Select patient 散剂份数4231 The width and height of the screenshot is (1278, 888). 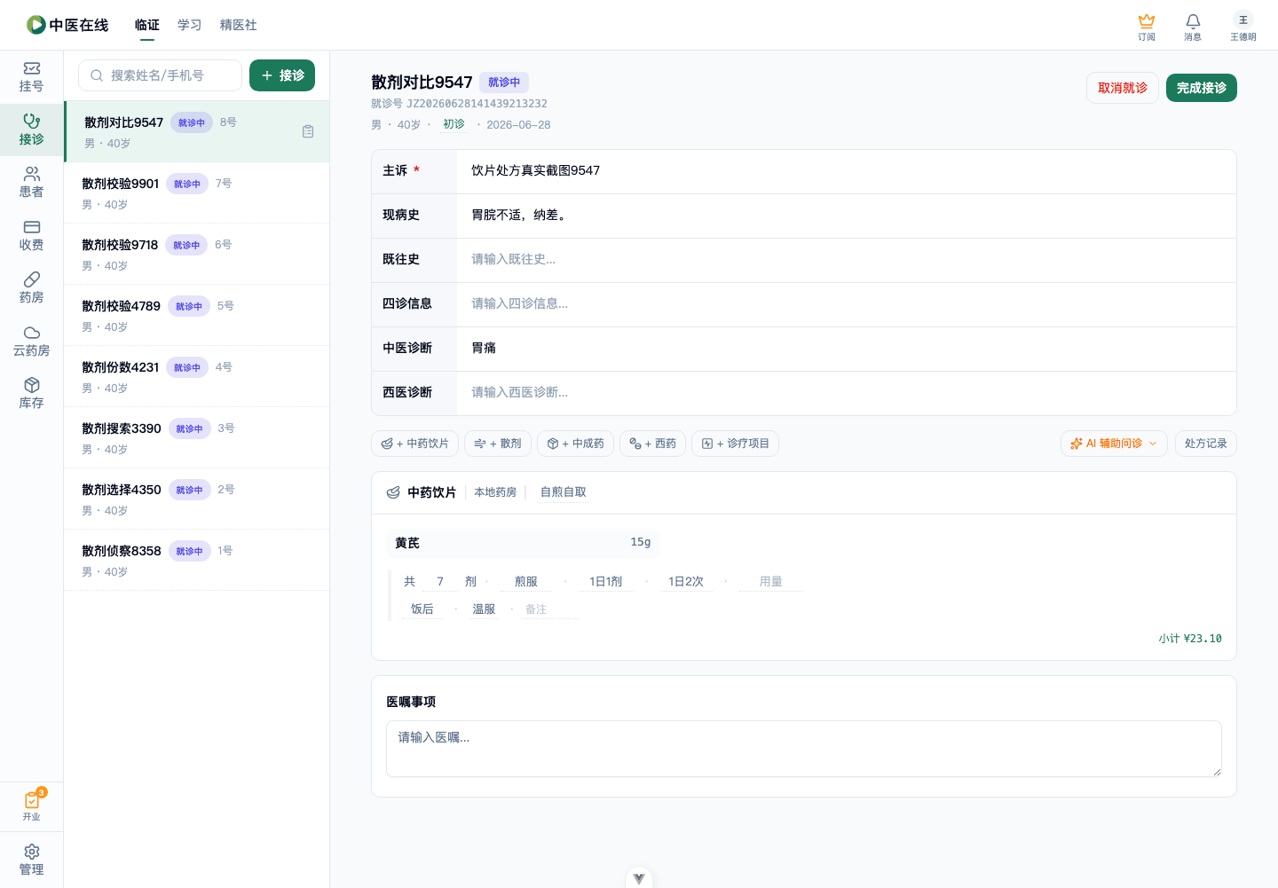(197, 376)
